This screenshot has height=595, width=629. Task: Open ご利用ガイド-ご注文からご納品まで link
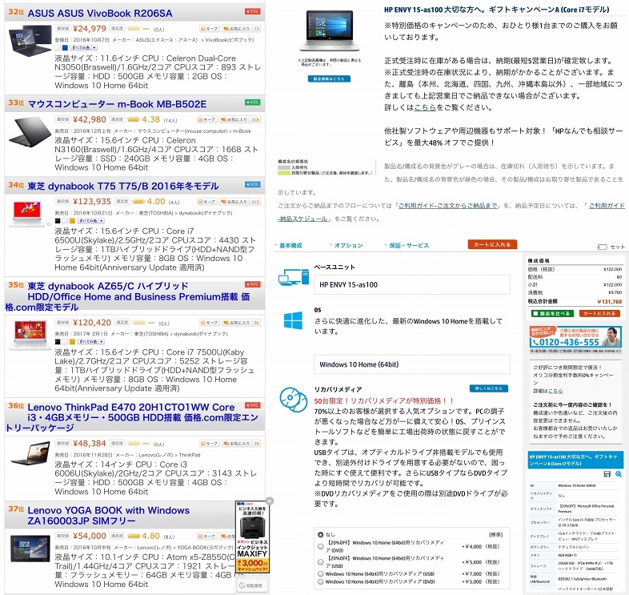click(x=447, y=206)
